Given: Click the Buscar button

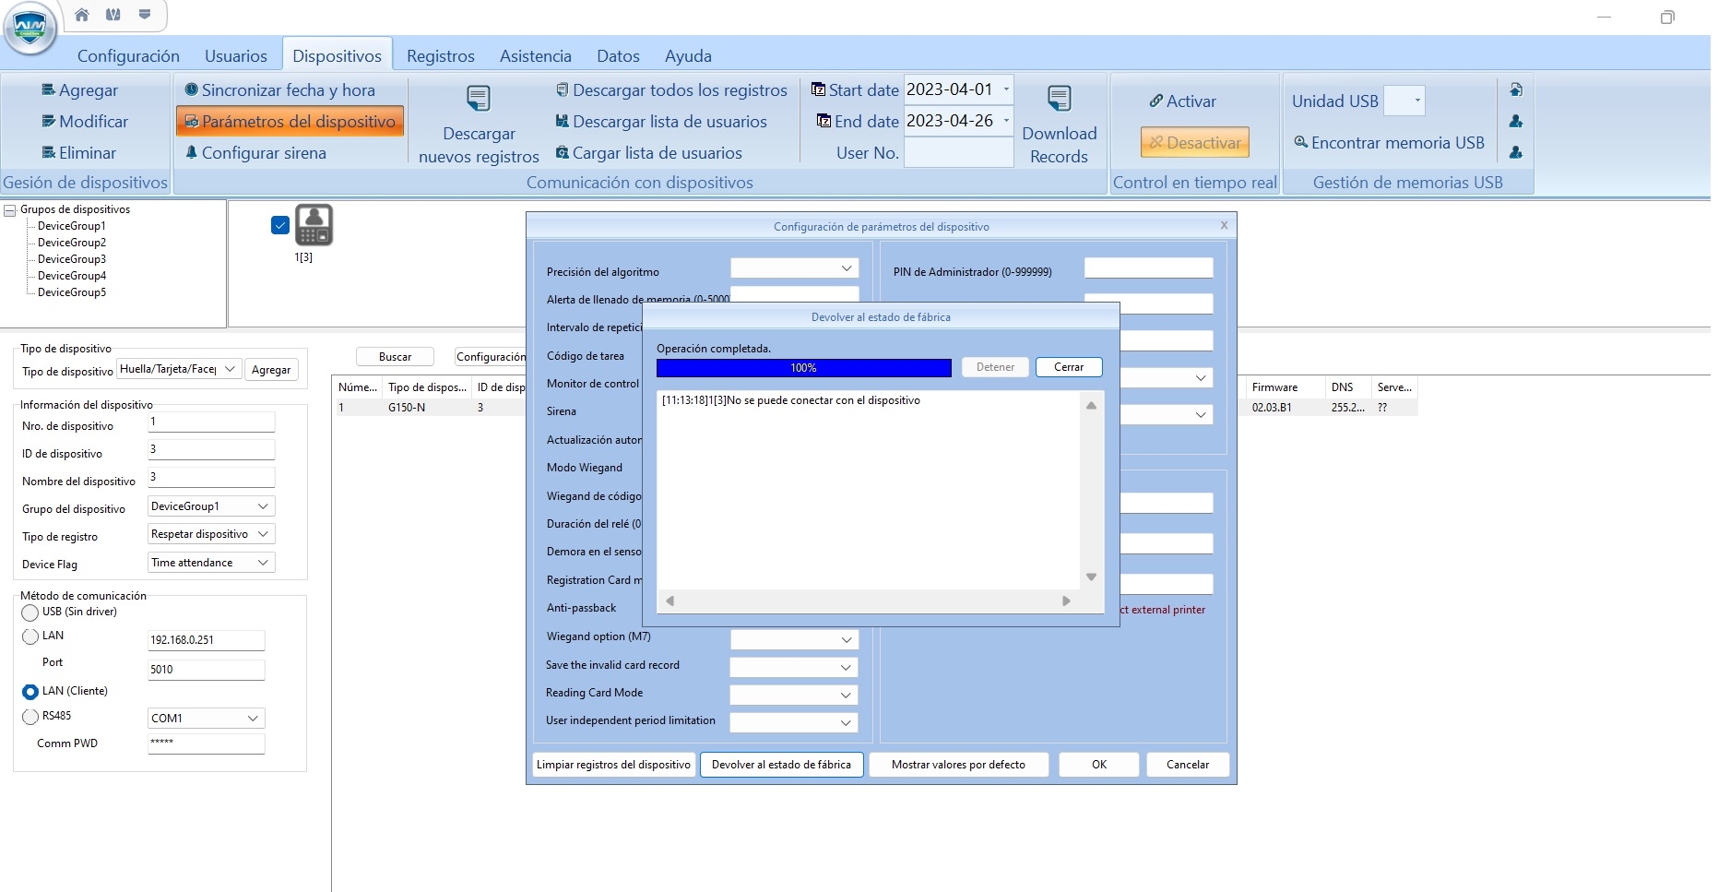Looking at the screenshot, I should 395,357.
